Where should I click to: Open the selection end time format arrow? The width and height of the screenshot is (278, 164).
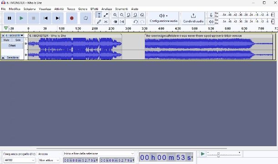point(134,160)
